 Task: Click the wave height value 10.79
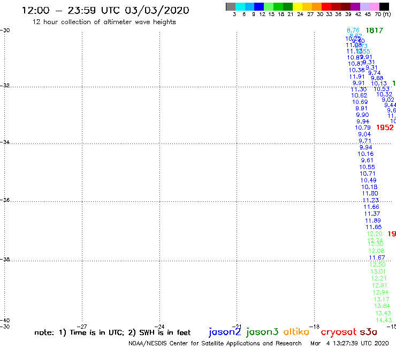[363, 127]
